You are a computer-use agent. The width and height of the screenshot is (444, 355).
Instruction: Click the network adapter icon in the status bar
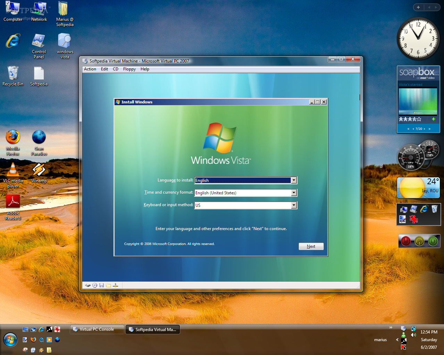coord(116,285)
